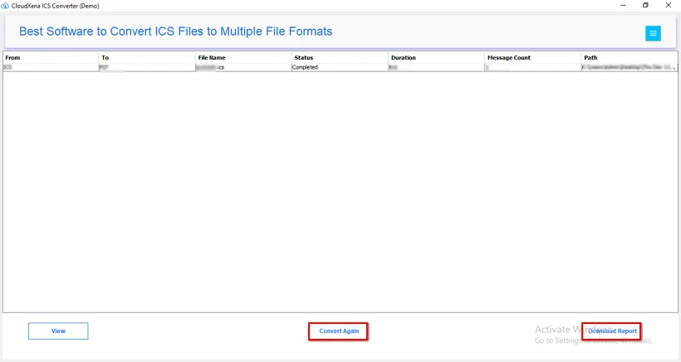Close the CloudXena ICS Converter window
681x362 pixels.
(669, 6)
